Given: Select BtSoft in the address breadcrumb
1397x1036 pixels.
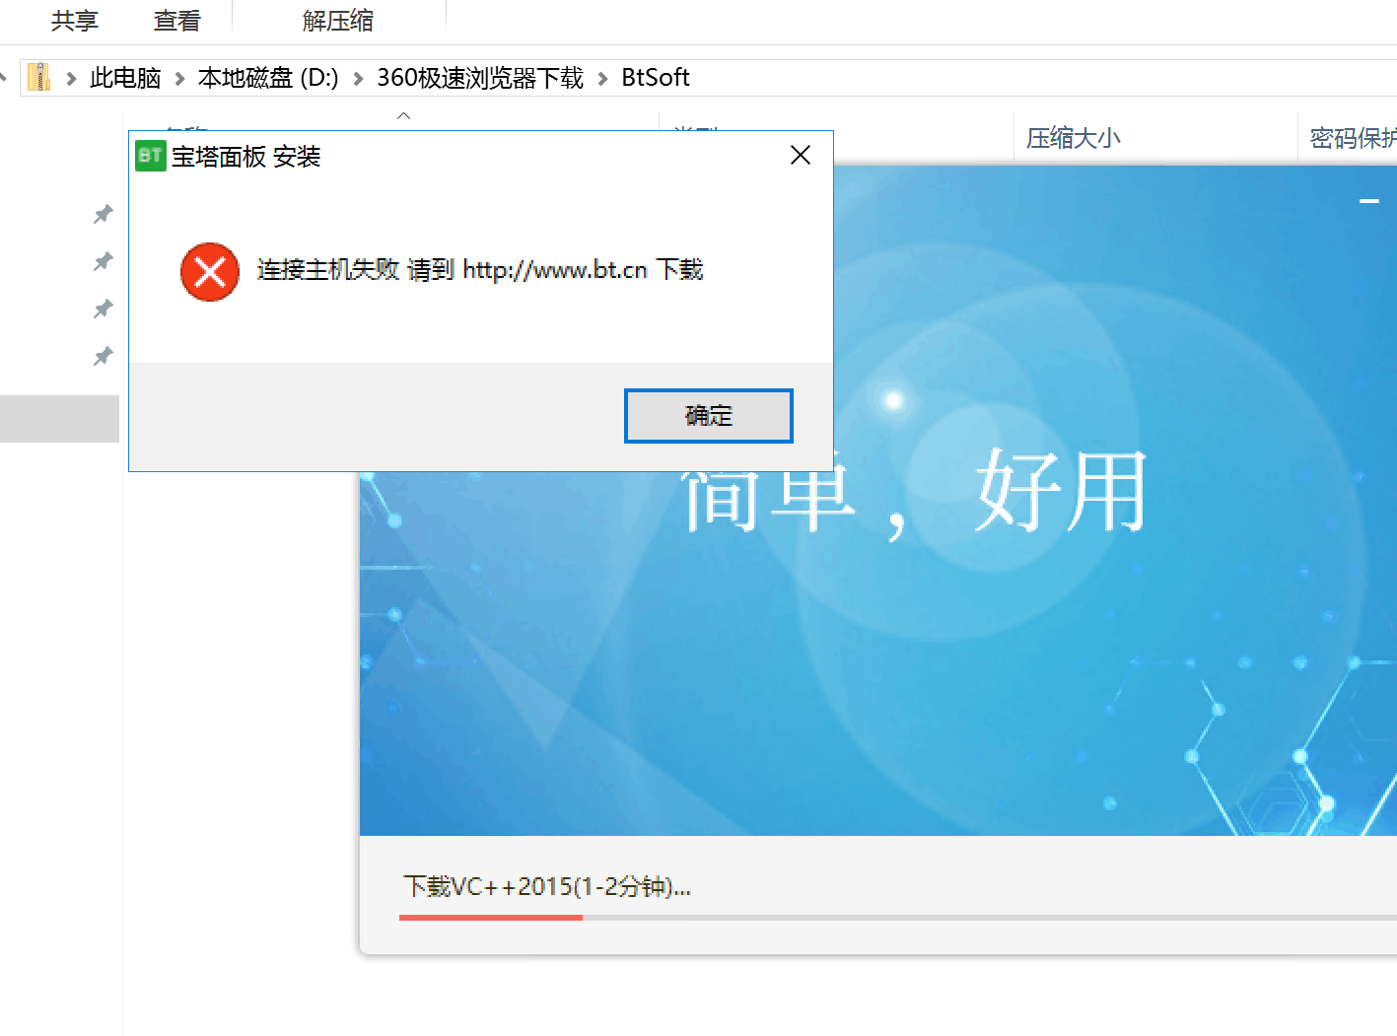Looking at the screenshot, I should pos(656,78).
